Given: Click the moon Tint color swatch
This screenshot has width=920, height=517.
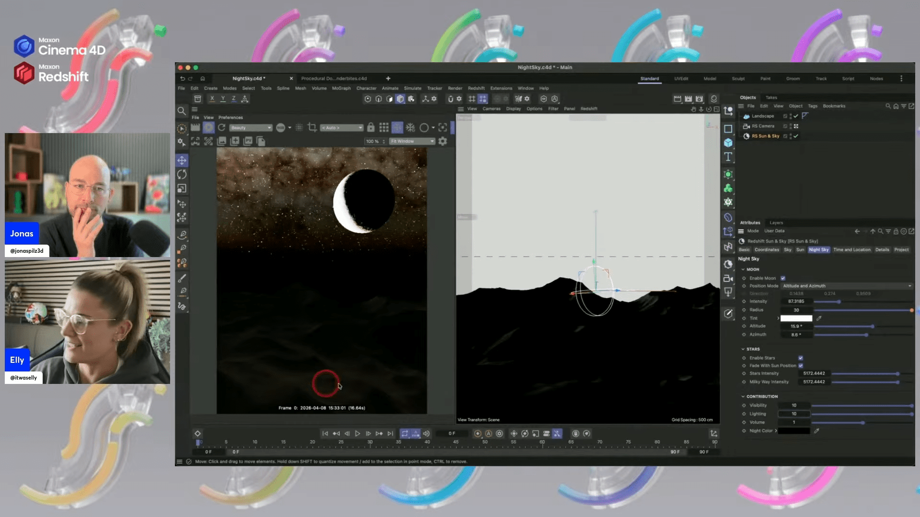Looking at the screenshot, I should [x=796, y=318].
